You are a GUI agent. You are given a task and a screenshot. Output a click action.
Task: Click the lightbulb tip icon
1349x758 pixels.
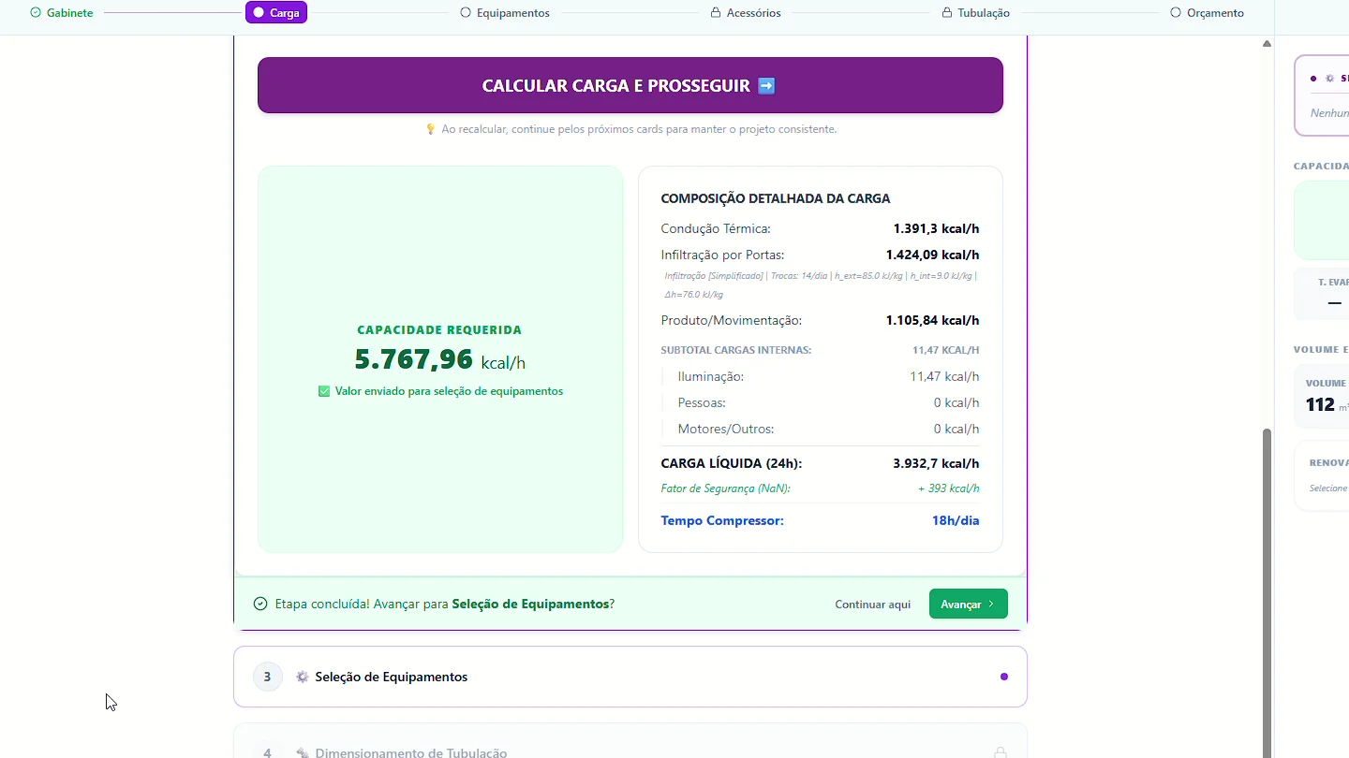pyautogui.click(x=431, y=129)
